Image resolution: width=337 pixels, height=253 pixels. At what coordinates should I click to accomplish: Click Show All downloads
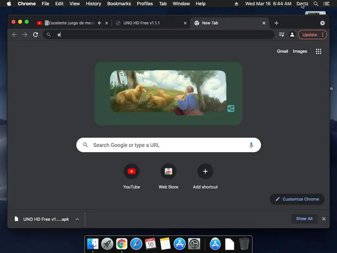[304, 219]
